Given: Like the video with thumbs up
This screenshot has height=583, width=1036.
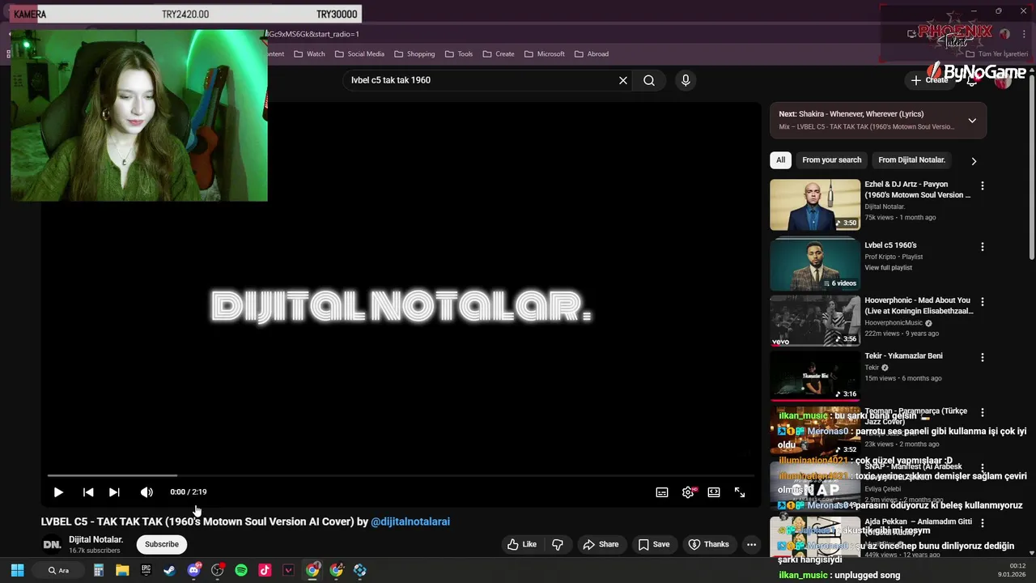Looking at the screenshot, I should click(522, 544).
